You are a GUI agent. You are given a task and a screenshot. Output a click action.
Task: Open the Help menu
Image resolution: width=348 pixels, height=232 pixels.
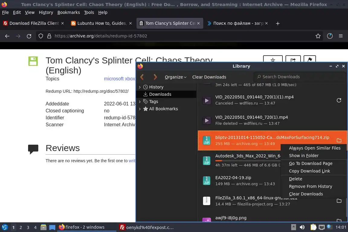click(103, 12)
